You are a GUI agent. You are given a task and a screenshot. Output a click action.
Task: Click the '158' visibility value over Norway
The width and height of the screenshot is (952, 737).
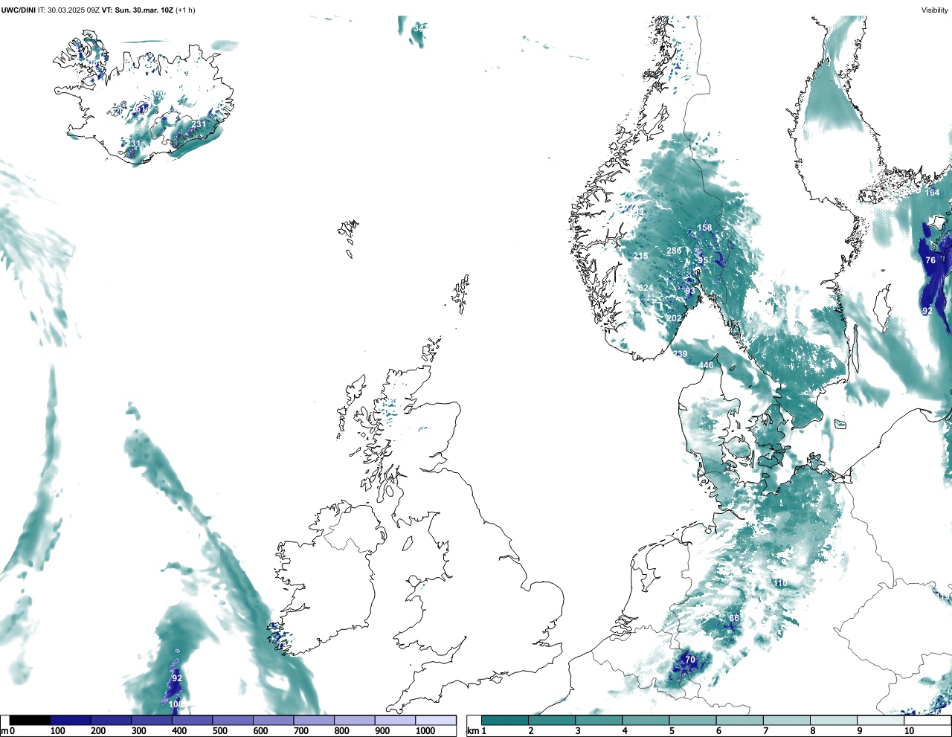pos(704,228)
